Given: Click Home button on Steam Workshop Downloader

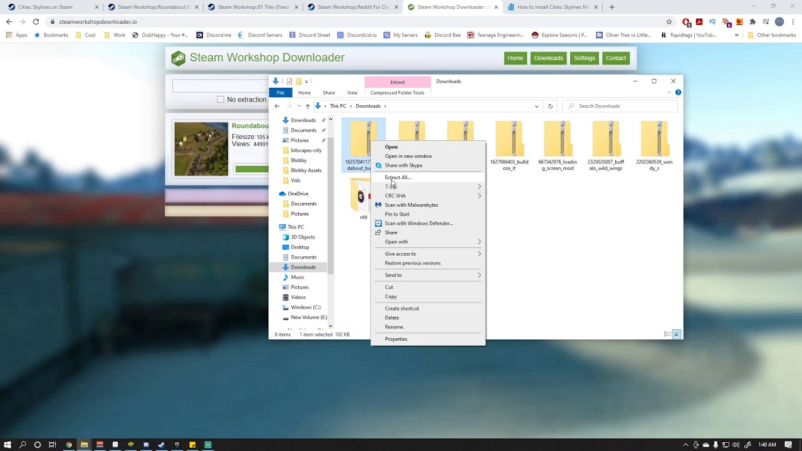Looking at the screenshot, I should click(515, 58).
